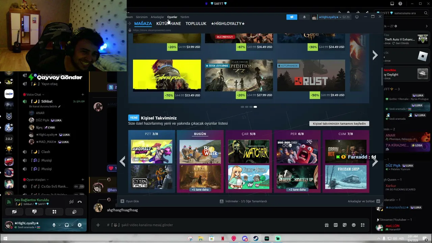Open the Discord soundboard button
This screenshot has height=243, width=432.
coord(75,212)
